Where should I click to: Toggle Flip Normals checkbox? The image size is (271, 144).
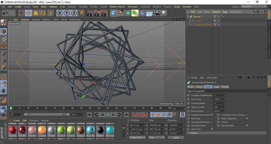click(x=247, y=126)
